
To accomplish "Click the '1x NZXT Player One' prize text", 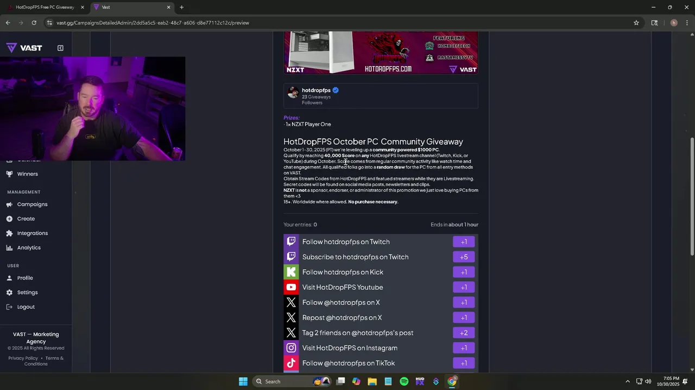I will click(308, 124).
